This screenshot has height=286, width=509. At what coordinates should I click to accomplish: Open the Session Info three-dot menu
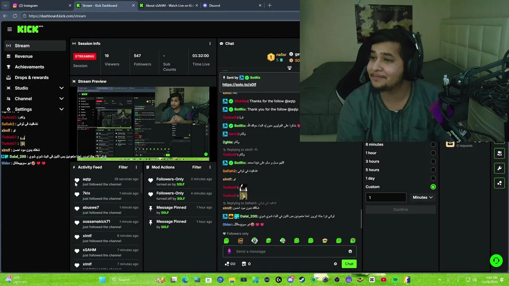point(210,44)
